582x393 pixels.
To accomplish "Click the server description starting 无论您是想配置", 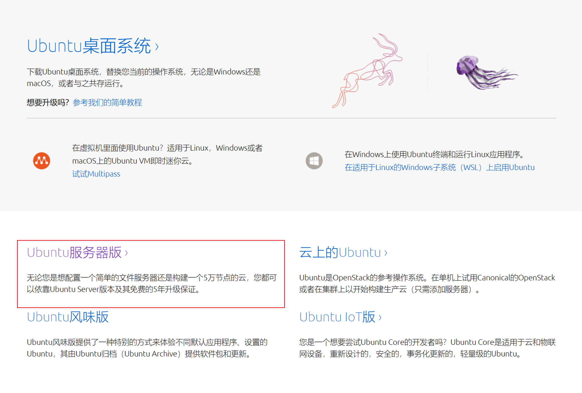I will click(152, 283).
